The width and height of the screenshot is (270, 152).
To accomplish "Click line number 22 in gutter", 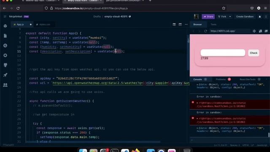I will pyautogui.click(x=19, y=101).
